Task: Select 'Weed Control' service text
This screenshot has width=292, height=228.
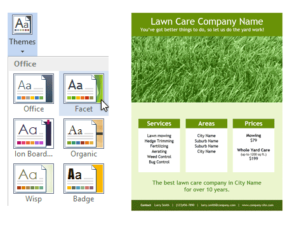Action: pos(159,156)
